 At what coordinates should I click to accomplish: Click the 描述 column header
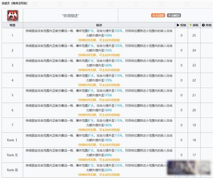pos(99,25)
